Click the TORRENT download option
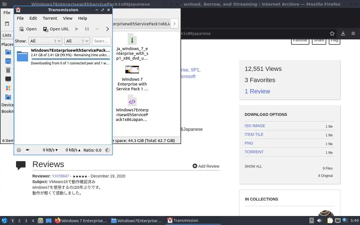 [254, 152]
